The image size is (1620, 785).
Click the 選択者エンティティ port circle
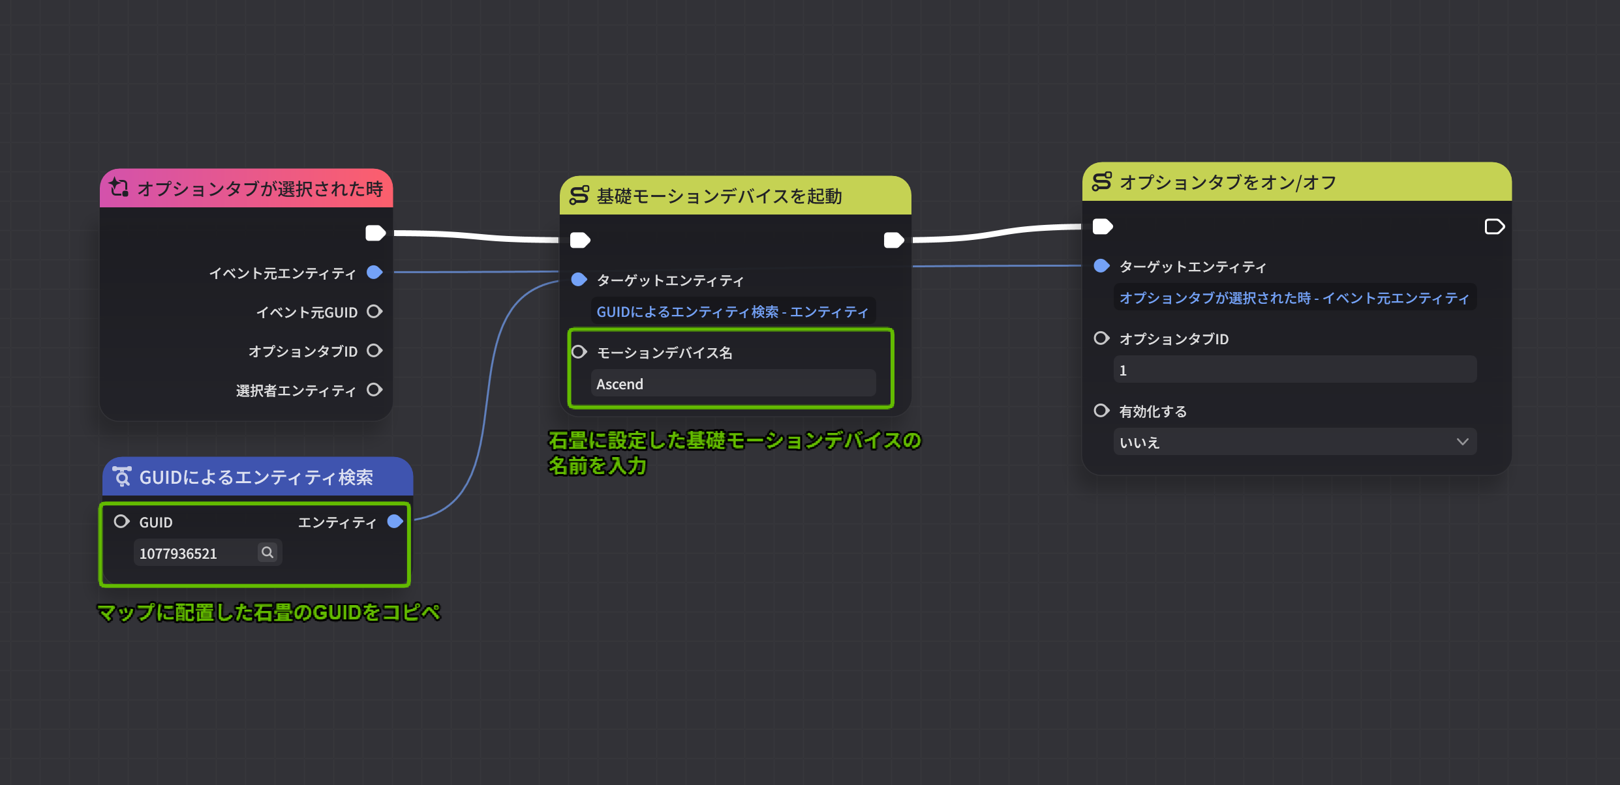(x=374, y=389)
